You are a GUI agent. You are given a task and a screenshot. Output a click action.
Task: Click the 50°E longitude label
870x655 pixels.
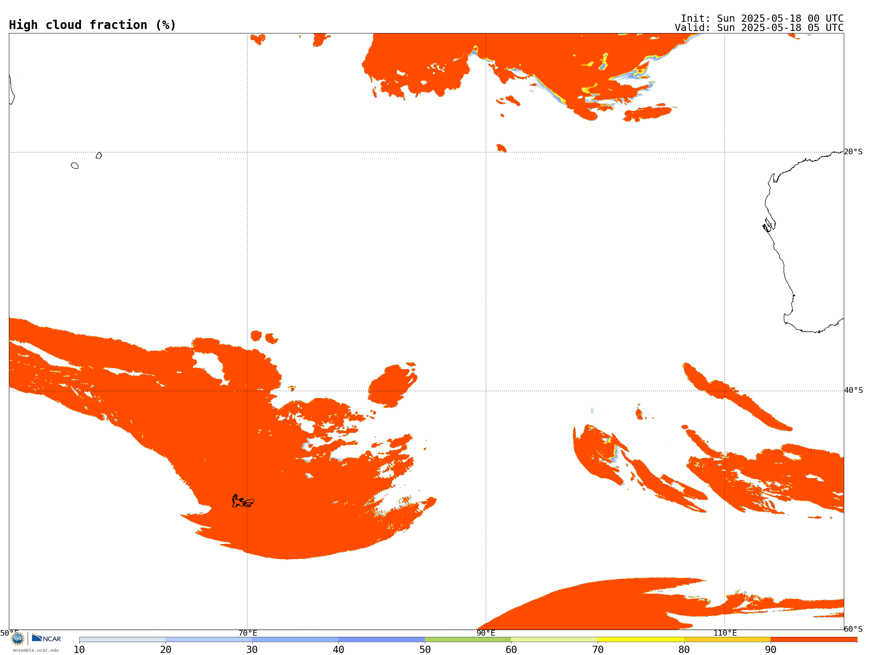[9, 633]
